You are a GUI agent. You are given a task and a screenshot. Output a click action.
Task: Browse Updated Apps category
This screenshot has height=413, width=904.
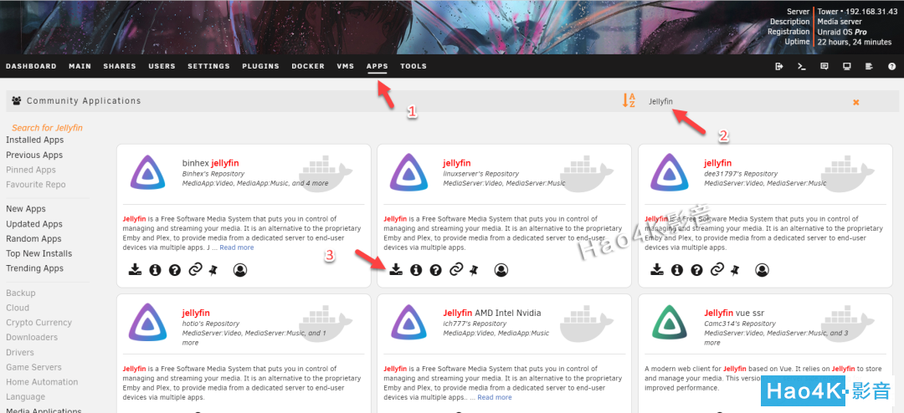click(x=34, y=224)
